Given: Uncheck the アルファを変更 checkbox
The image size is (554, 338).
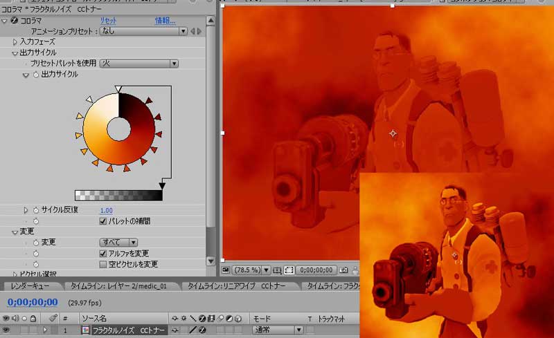Looking at the screenshot, I should pos(102,253).
